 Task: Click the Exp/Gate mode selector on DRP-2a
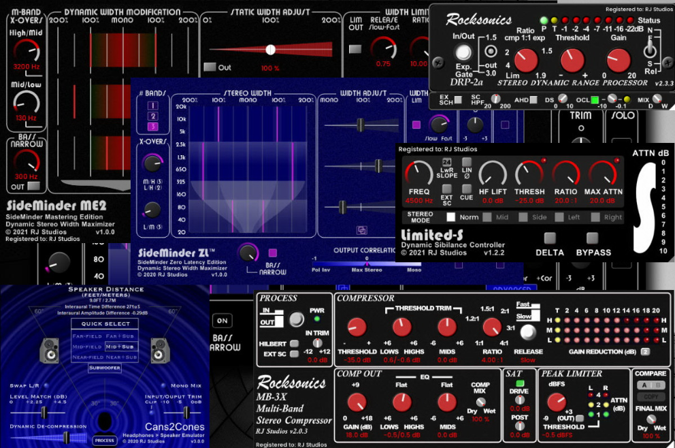(491, 51)
